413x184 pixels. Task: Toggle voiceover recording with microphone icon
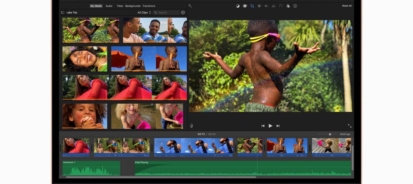coord(192,126)
